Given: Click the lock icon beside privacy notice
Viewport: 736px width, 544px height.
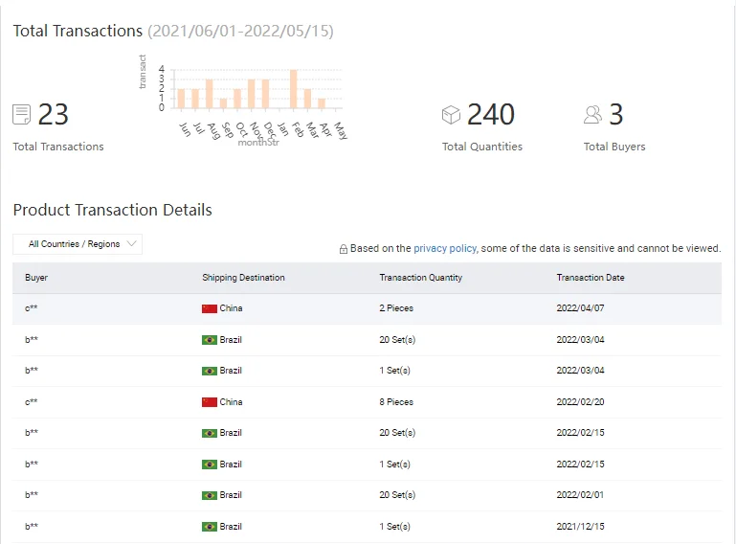Looking at the screenshot, I should pyautogui.click(x=344, y=249).
